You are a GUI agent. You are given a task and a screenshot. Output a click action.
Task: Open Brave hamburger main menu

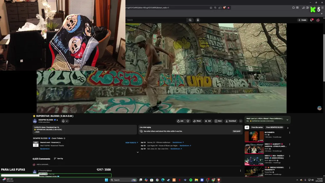(x=322, y=8)
